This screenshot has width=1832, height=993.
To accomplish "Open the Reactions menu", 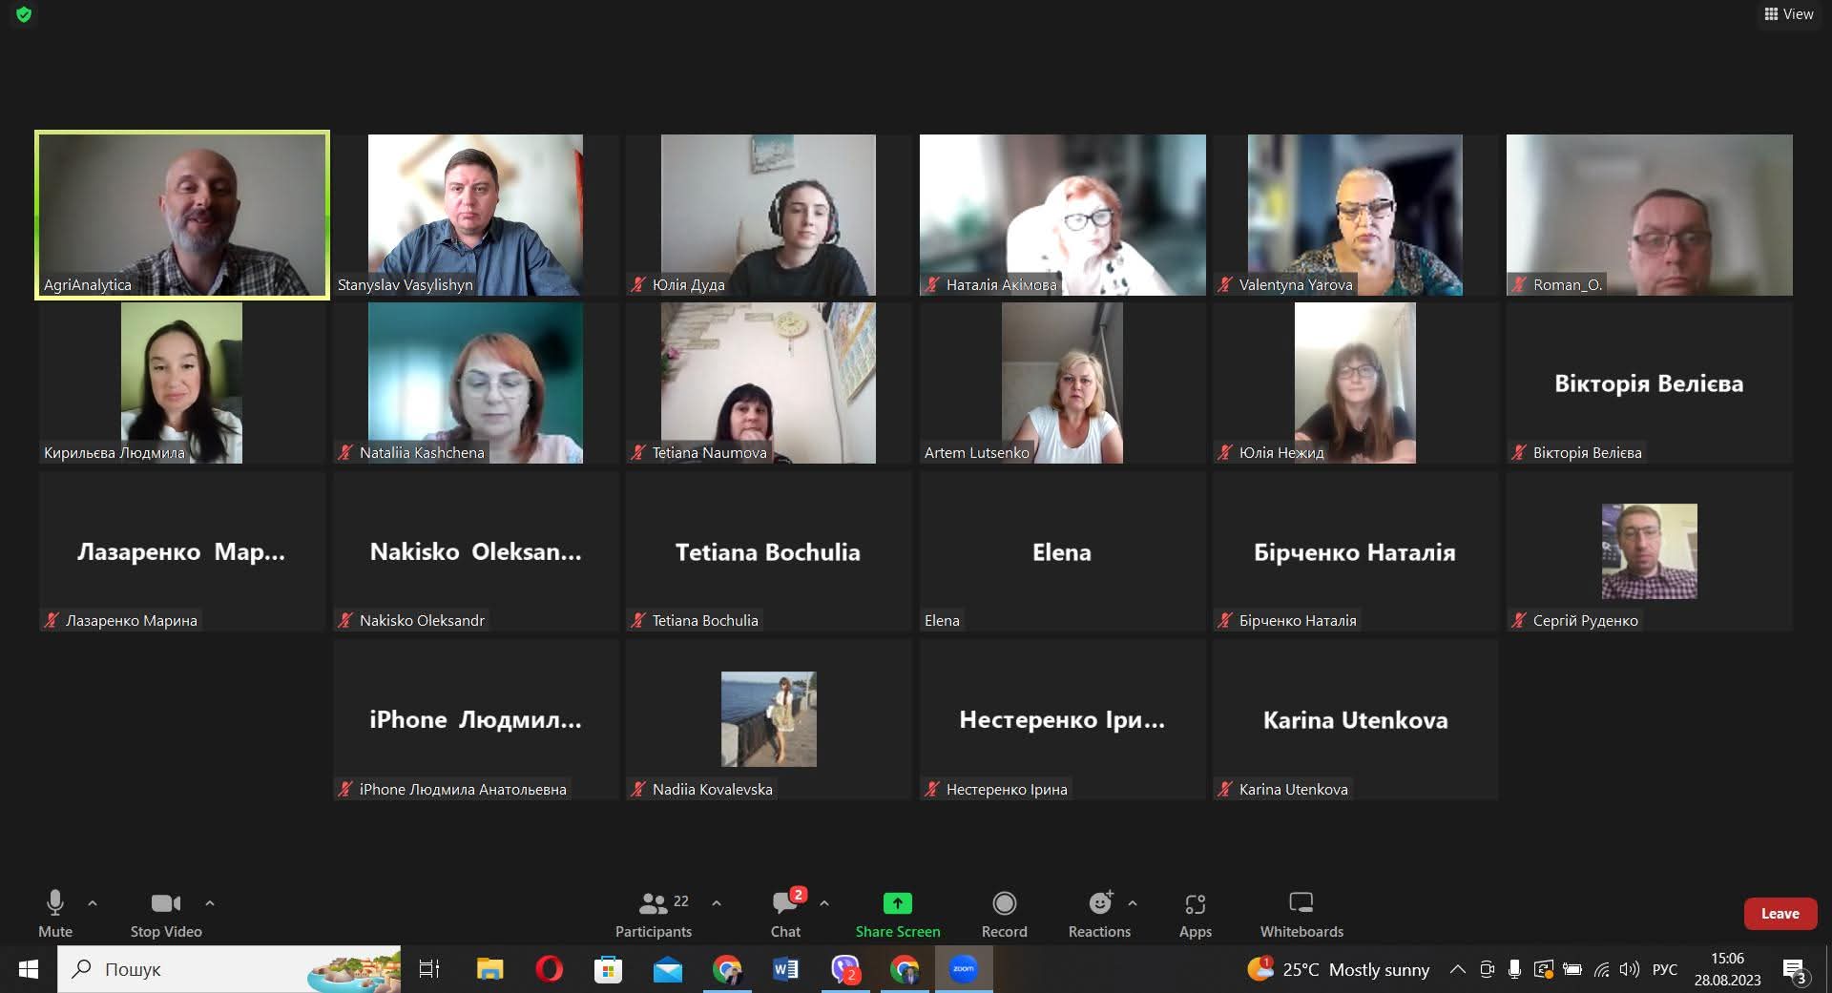I will pos(1099,913).
